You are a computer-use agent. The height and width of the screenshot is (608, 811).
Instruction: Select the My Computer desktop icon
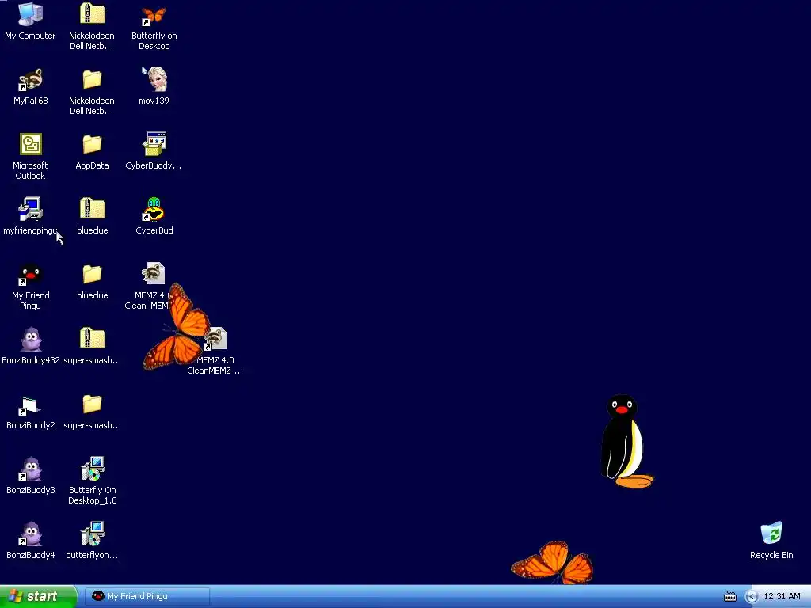(31, 14)
